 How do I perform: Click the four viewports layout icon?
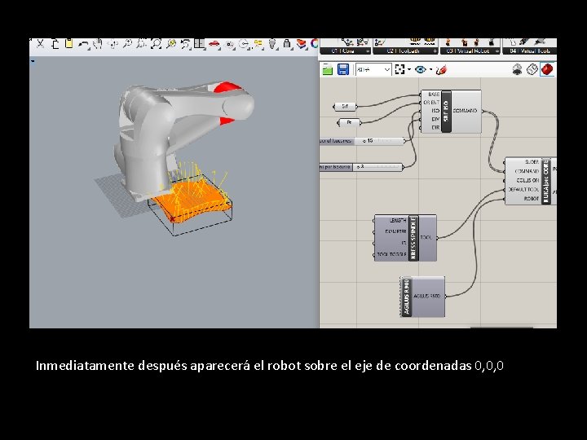(x=199, y=44)
